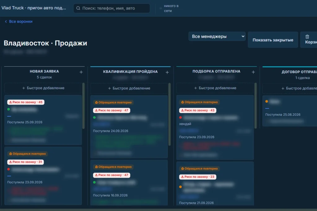Image resolution: width=317 pixels, height=211 pixels.
Task: Click the Риск по звонку · 31 badge
Action: pos(25,162)
